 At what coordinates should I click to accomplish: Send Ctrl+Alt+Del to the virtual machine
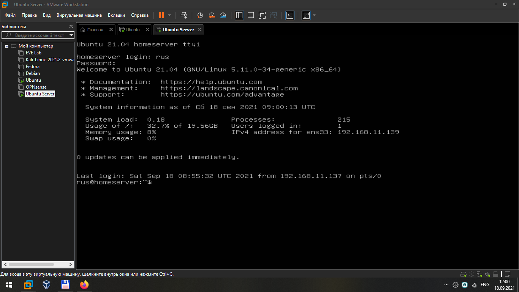(184, 15)
